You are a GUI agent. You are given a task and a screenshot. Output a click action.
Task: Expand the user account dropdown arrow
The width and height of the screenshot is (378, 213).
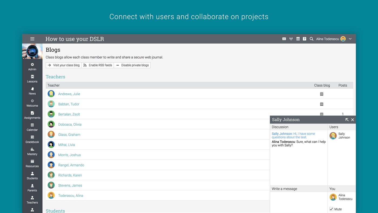(x=350, y=39)
